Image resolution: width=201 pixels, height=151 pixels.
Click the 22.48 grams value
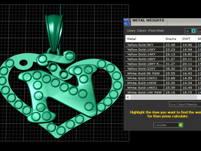170,45
